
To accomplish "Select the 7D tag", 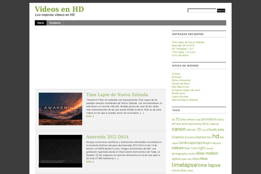I will point(178,119).
